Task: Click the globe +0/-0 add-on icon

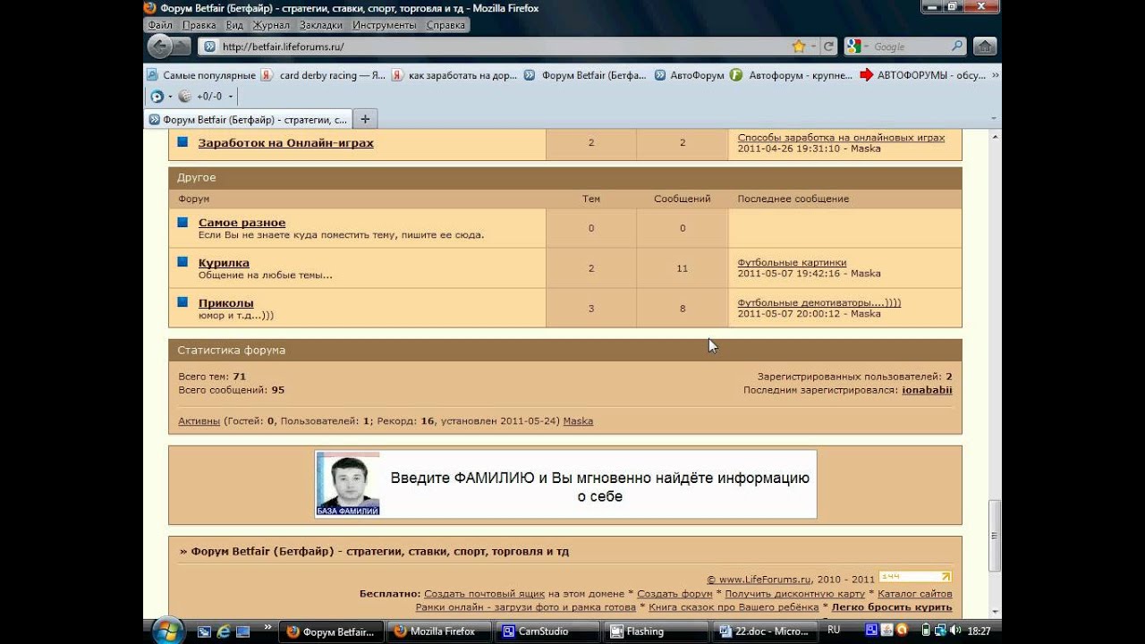Action: [x=185, y=97]
